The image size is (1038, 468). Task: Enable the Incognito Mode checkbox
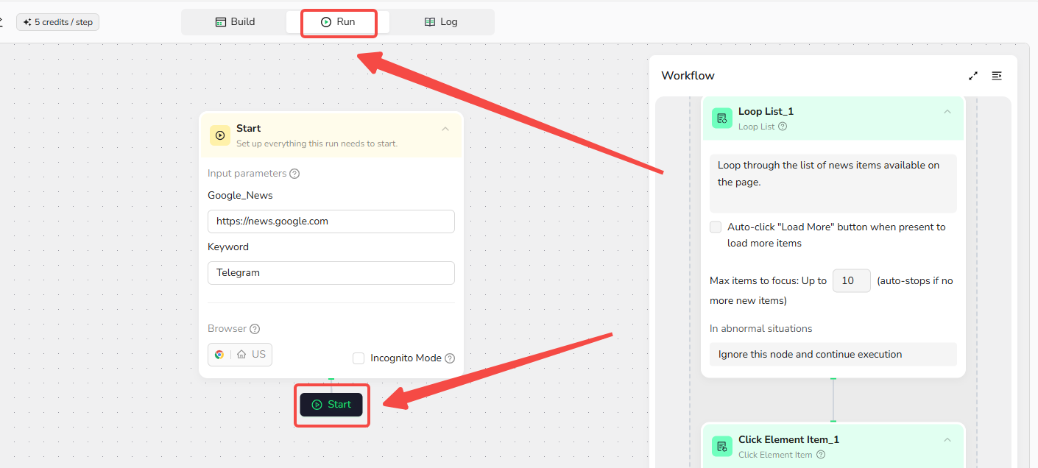(x=359, y=358)
